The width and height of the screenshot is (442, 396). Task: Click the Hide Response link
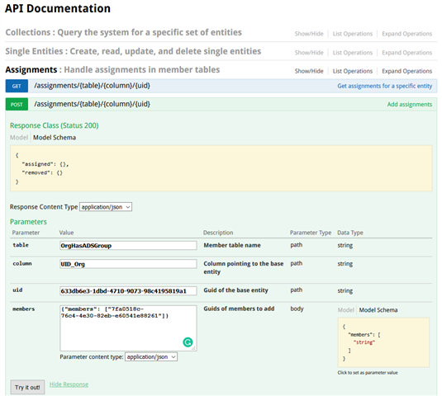click(69, 384)
